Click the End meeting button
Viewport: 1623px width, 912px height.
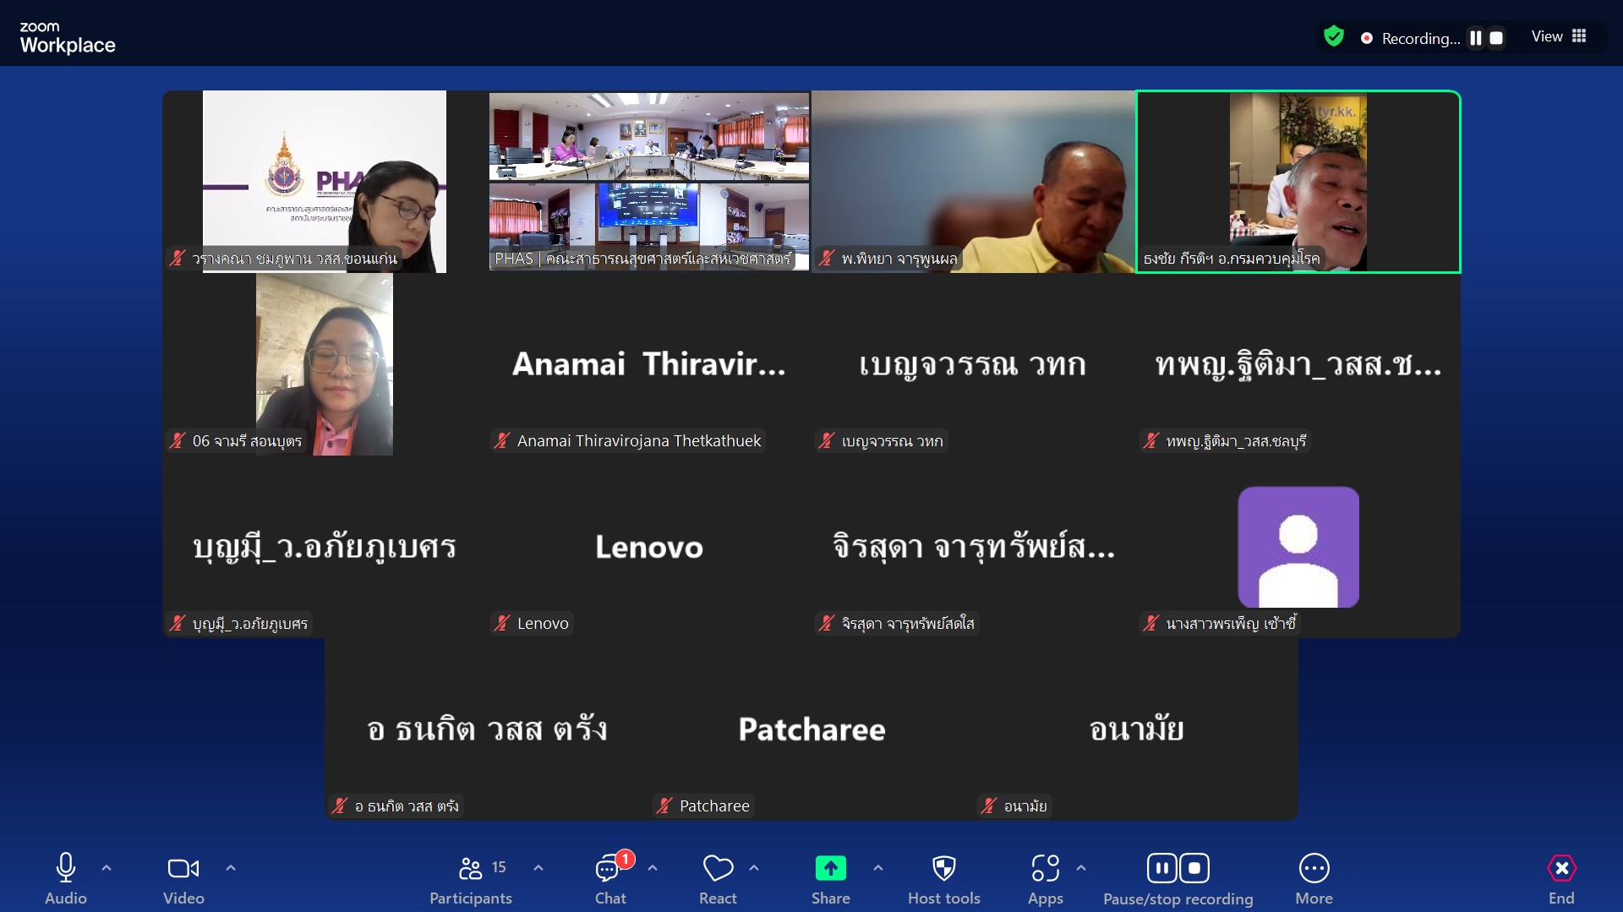(1561, 879)
